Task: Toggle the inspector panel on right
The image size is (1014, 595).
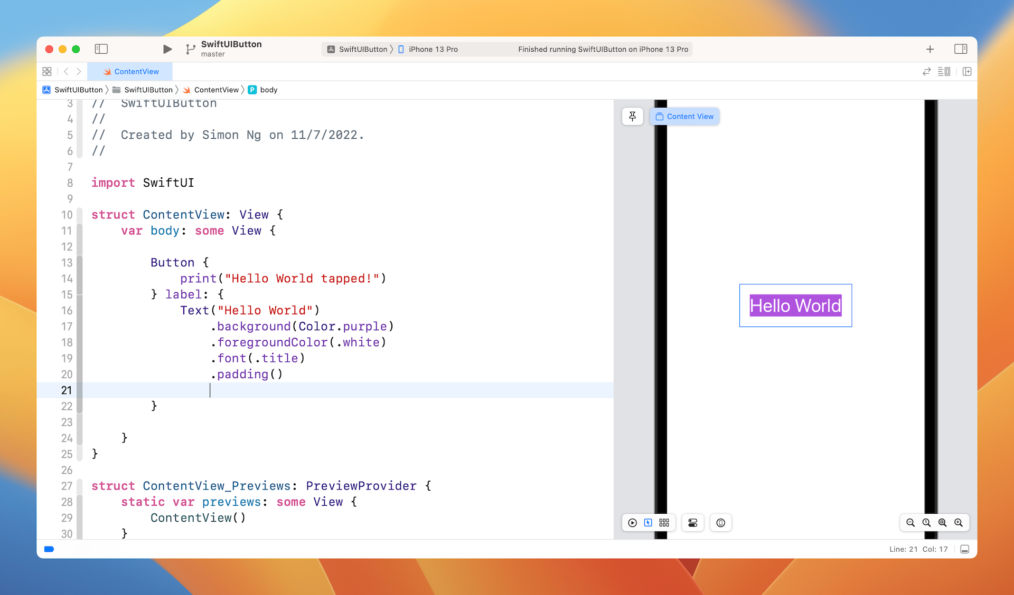Action: point(961,49)
